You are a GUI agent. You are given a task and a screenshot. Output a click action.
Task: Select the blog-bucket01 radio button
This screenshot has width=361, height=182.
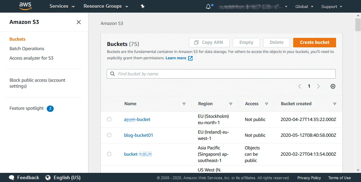pos(109,135)
